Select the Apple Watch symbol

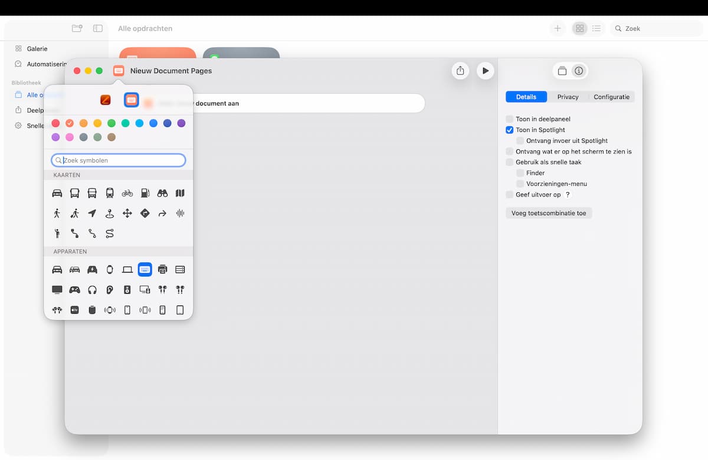(110, 270)
